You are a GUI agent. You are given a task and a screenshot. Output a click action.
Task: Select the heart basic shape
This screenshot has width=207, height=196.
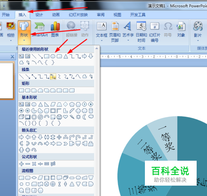click(65, 117)
